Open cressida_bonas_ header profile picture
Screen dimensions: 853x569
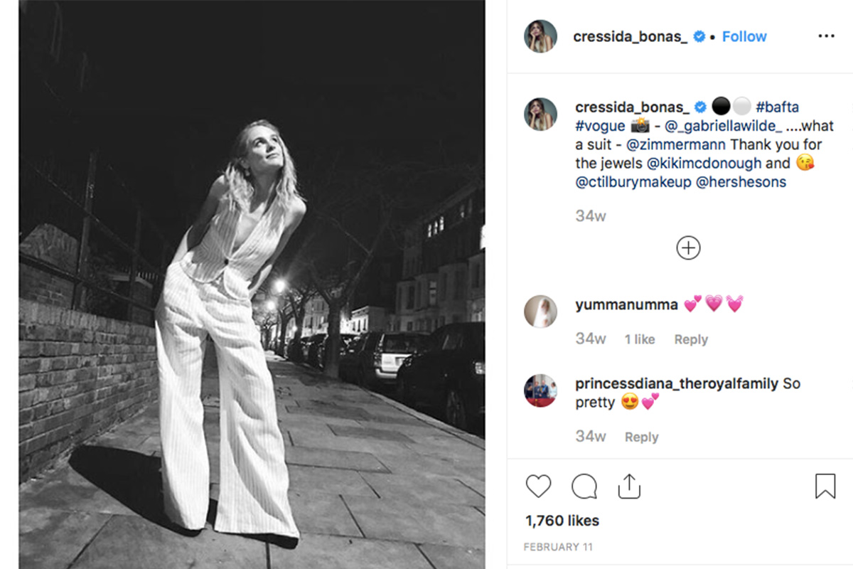pos(540,36)
